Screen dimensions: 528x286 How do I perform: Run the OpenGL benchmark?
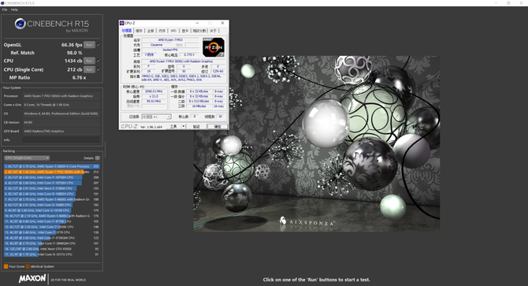89,45
